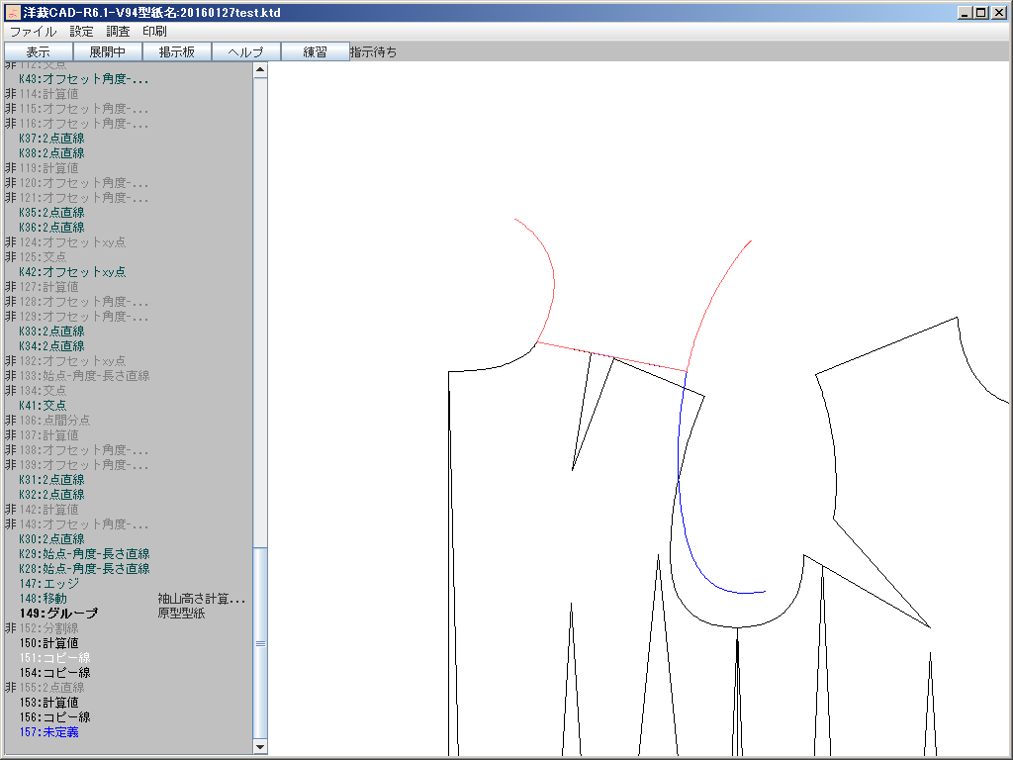The image size is (1013, 760).
Task: Select K36:2点直線 row
Action: 51,228
